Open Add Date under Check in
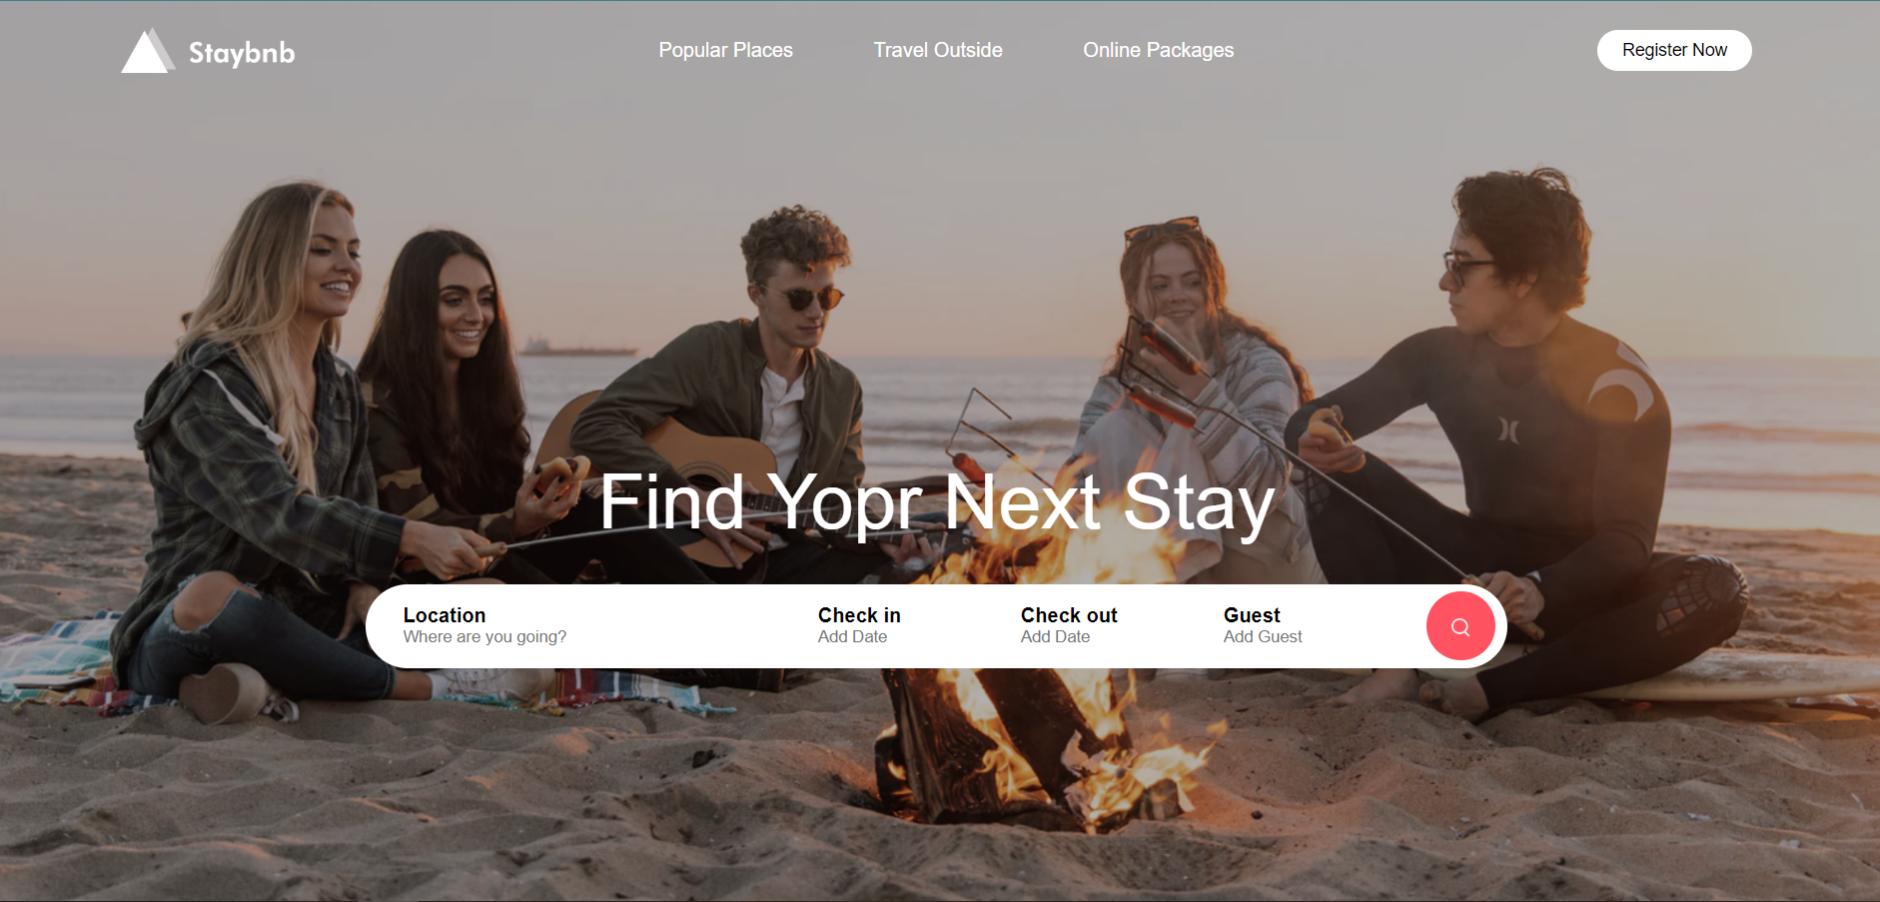Viewport: 1880px width, 902px height. [852, 637]
